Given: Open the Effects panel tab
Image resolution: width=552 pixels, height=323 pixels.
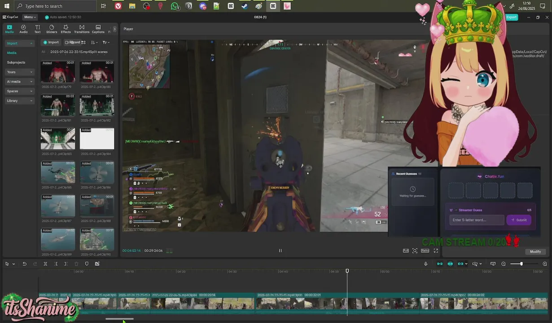Looking at the screenshot, I should tap(66, 29).
